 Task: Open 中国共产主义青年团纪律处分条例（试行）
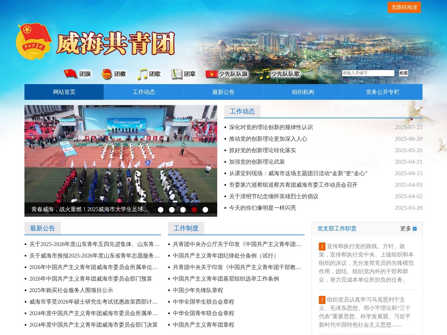pyautogui.click(x=226, y=256)
